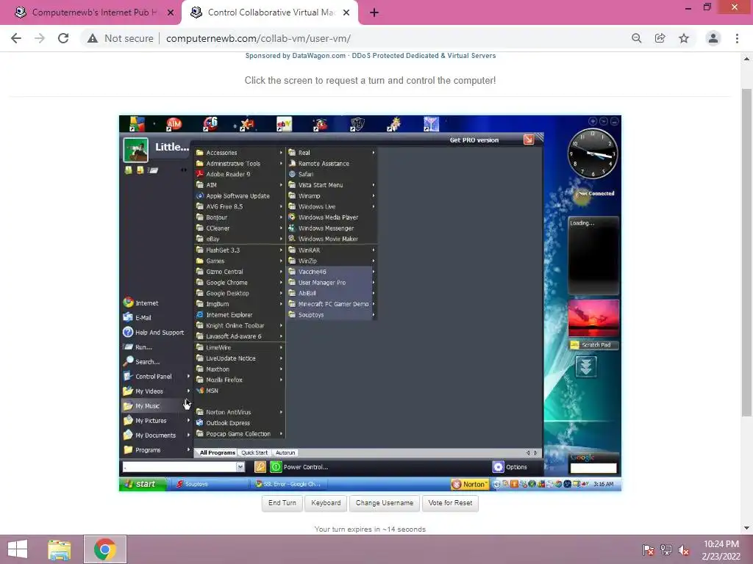
Task: Click the green Power Control icon
Action: coord(276,466)
